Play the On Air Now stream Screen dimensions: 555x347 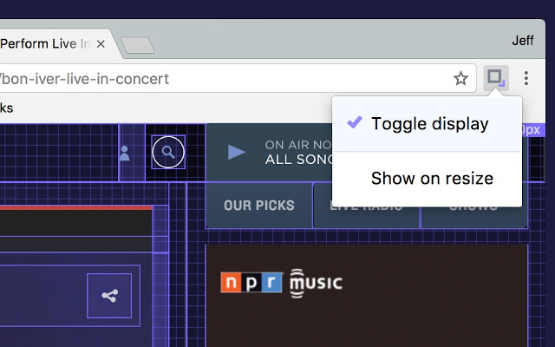[237, 152]
